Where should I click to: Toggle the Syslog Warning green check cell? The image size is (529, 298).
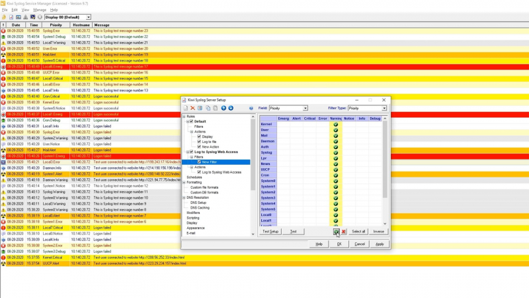[x=336, y=152]
